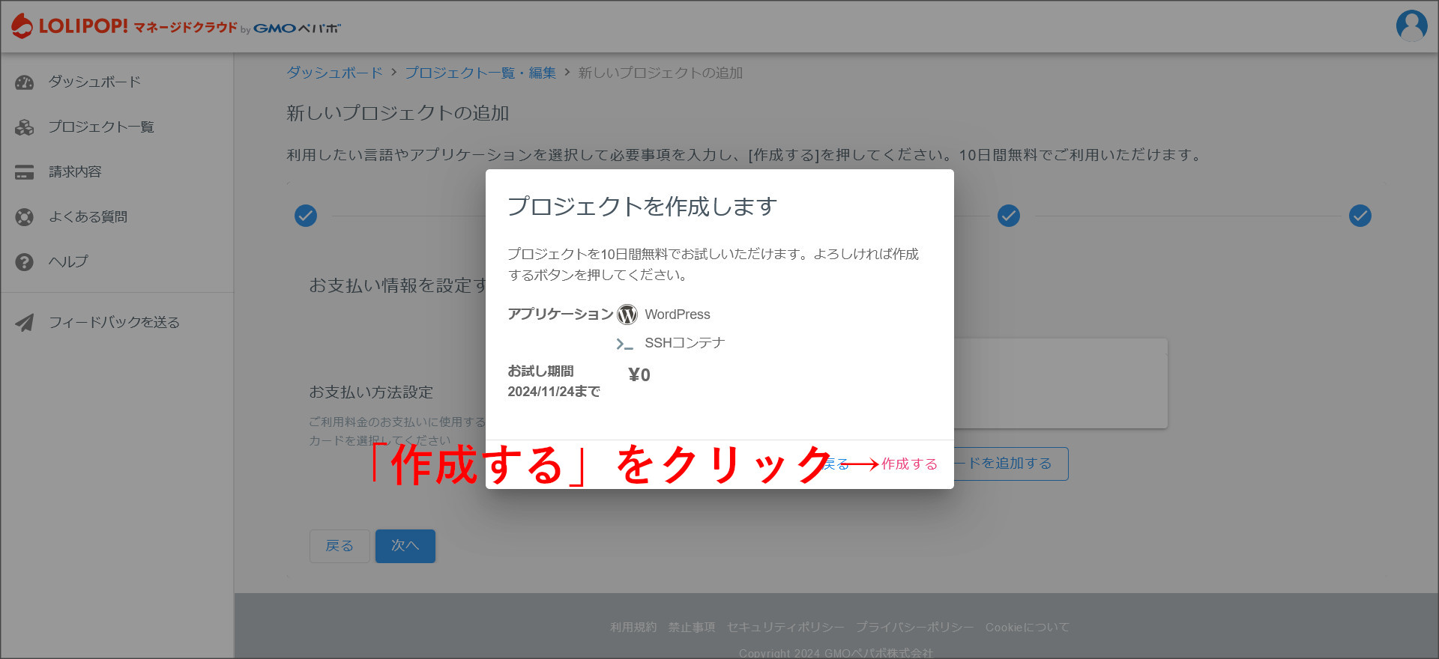The width and height of the screenshot is (1439, 659).
Task: Click the SSHコンテナ text in dialog
Action: click(685, 343)
